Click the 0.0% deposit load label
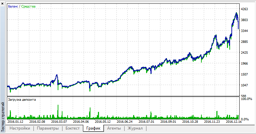This screenshot has width=256, height=134. [245, 119]
